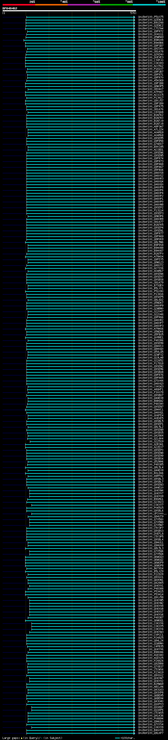Image resolution: width=168 pixels, height=740 pixels.
Task: Open hit UniRef100_P51075
Action: (151, 17)
